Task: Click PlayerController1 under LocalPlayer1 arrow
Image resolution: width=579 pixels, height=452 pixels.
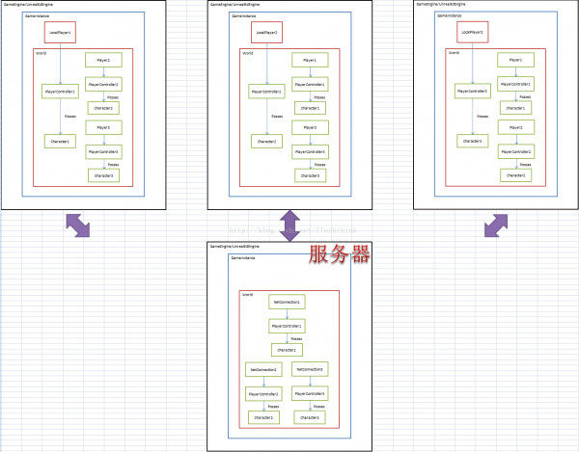Action: [60, 92]
